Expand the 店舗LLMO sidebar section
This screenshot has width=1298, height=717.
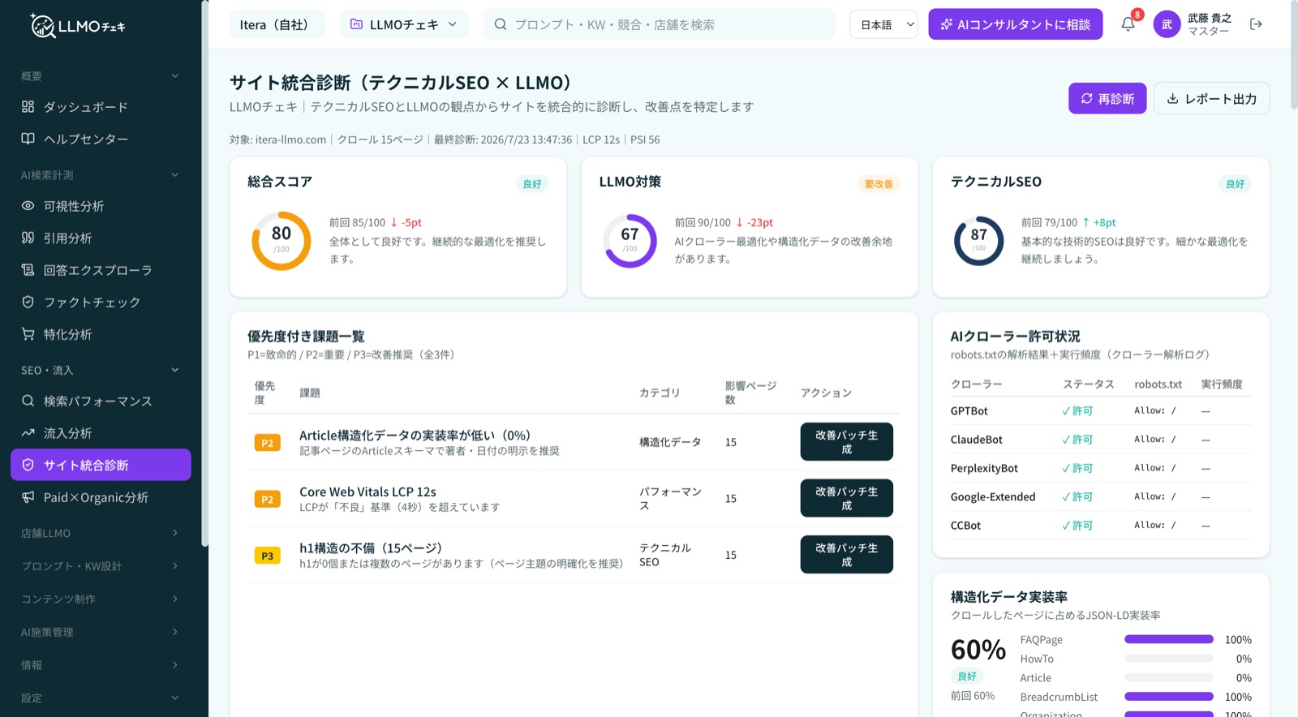click(x=174, y=533)
